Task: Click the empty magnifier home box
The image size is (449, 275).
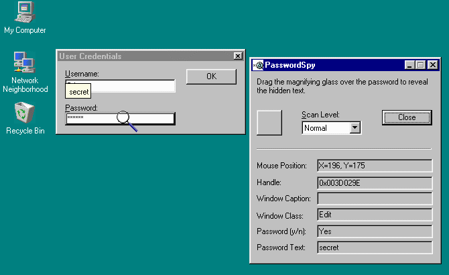Action: (271, 123)
